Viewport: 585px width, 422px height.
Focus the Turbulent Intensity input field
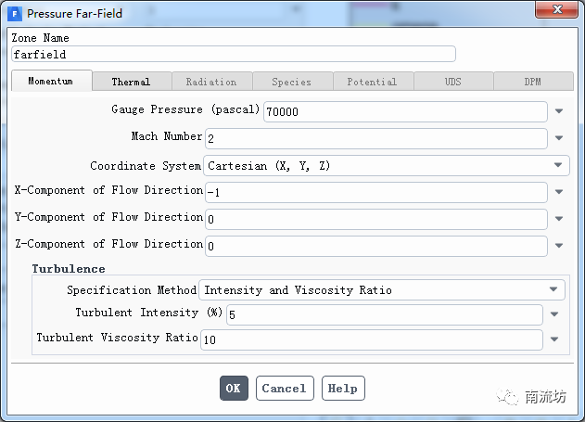pos(384,314)
